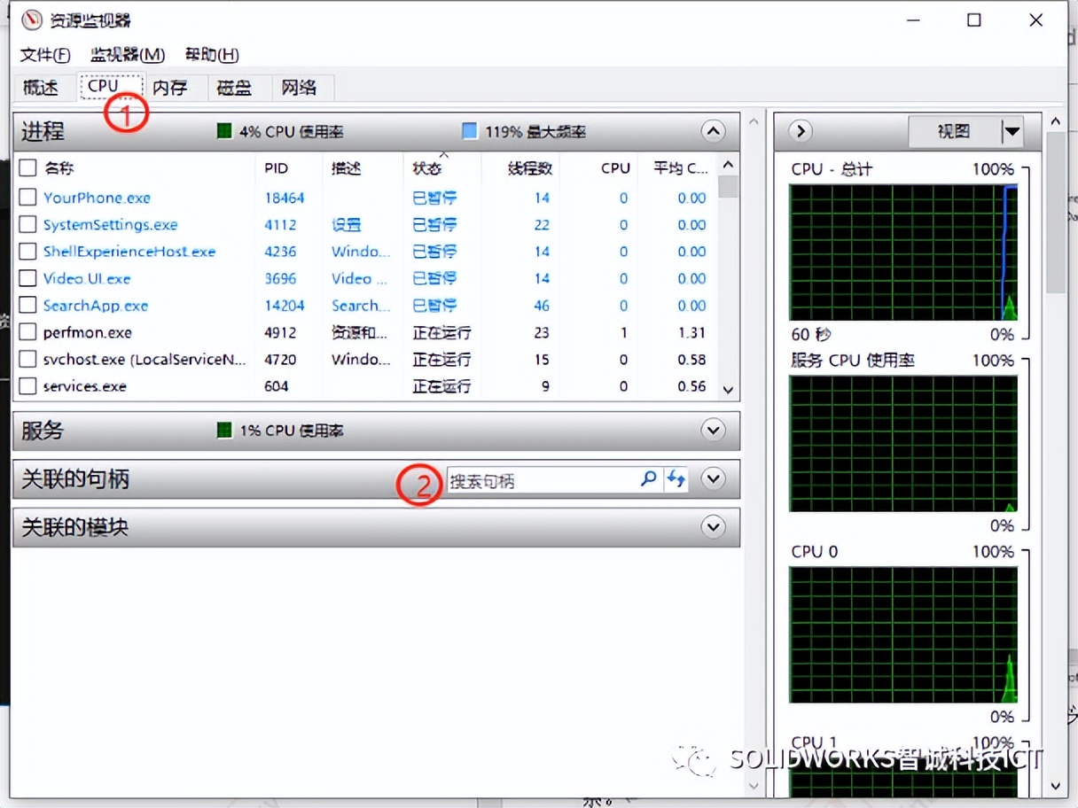Check the ShellExperienceHost.exe checkbox
Image resolution: width=1078 pixels, height=808 pixels.
tap(27, 252)
